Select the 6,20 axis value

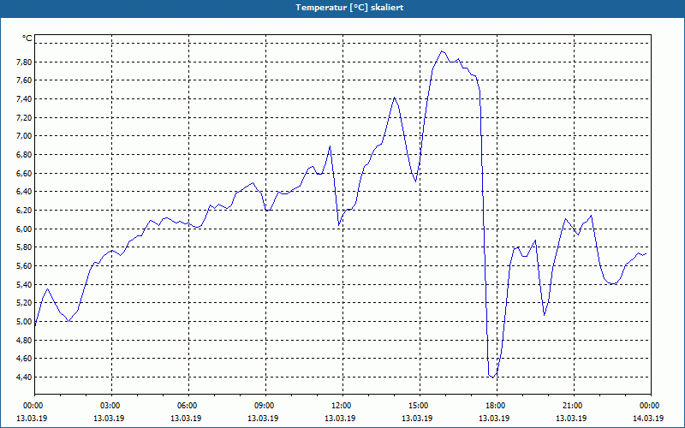(x=24, y=210)
